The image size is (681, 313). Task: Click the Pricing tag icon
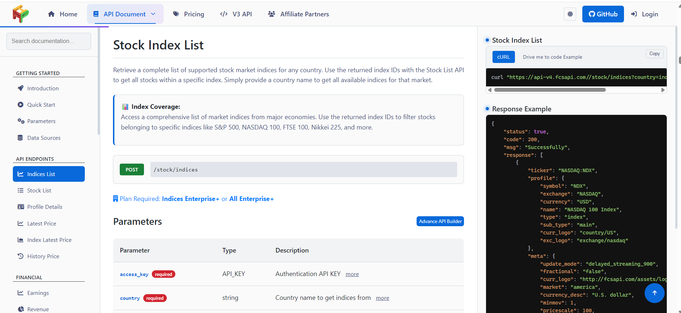[176, 14]
